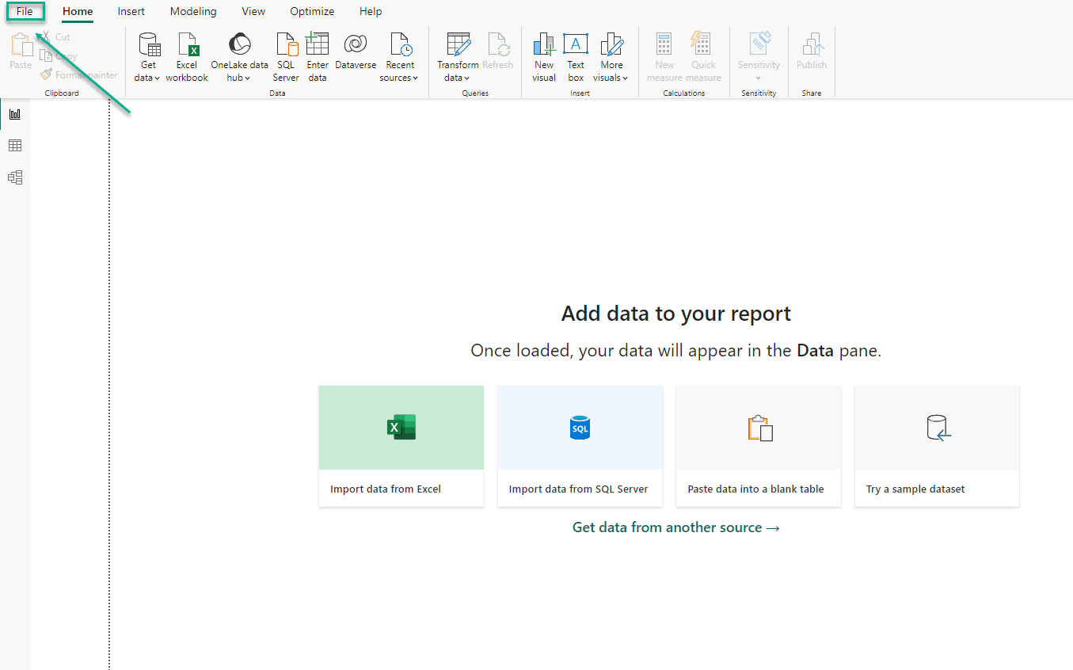
Task: Open the Report view
Action: point(14,113)
